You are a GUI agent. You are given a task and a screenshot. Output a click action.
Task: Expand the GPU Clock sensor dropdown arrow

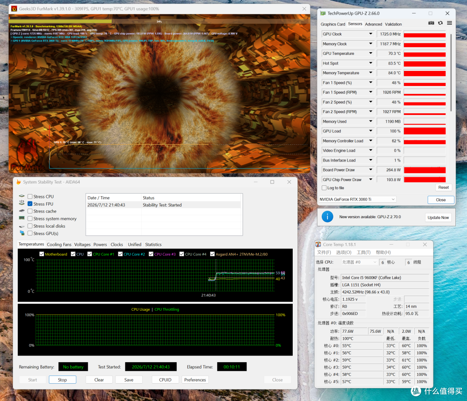click(371, 34)
